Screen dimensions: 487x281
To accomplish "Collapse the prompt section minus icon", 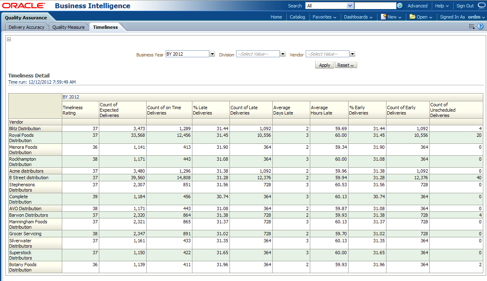I will point(9,40).
